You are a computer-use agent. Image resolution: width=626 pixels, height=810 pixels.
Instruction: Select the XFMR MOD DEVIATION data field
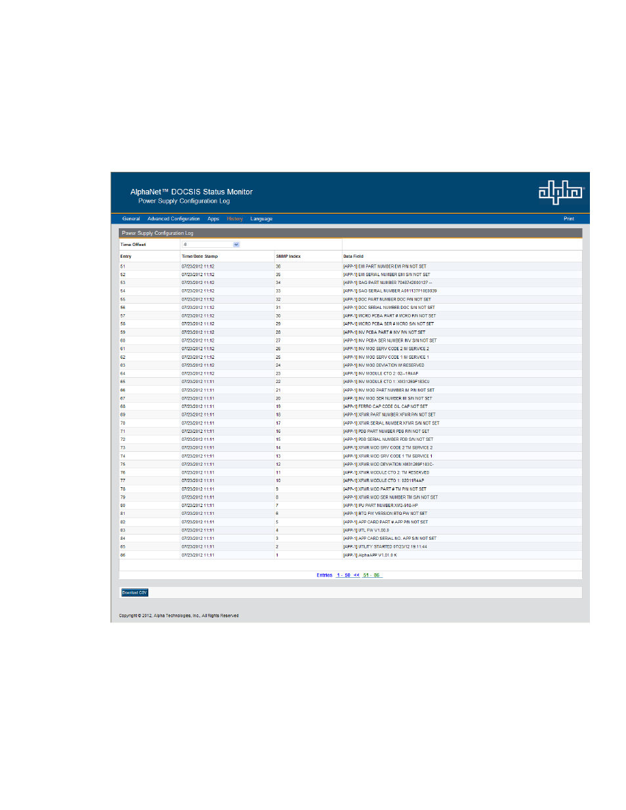pos(388,464)
